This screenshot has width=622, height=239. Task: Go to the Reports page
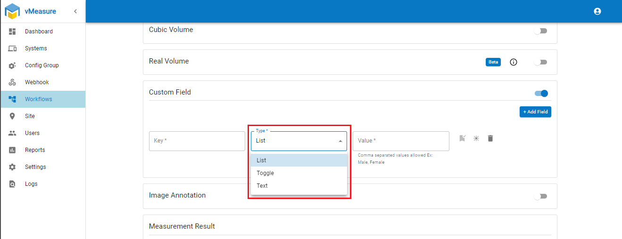point(35,150)
